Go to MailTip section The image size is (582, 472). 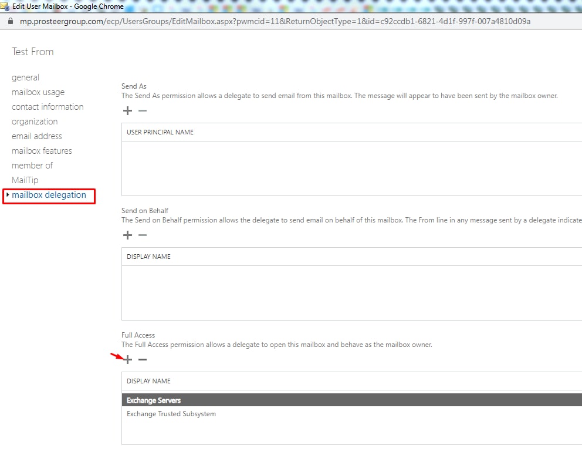[25, 180]
